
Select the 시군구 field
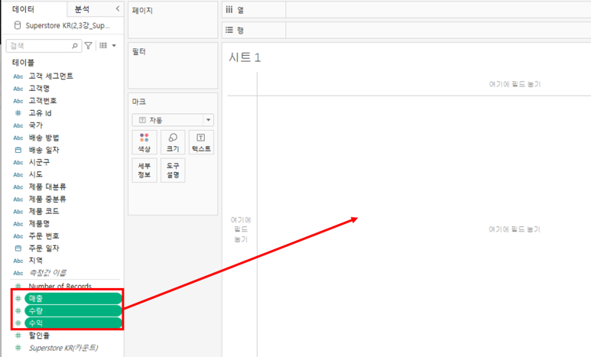click(39, 162)
